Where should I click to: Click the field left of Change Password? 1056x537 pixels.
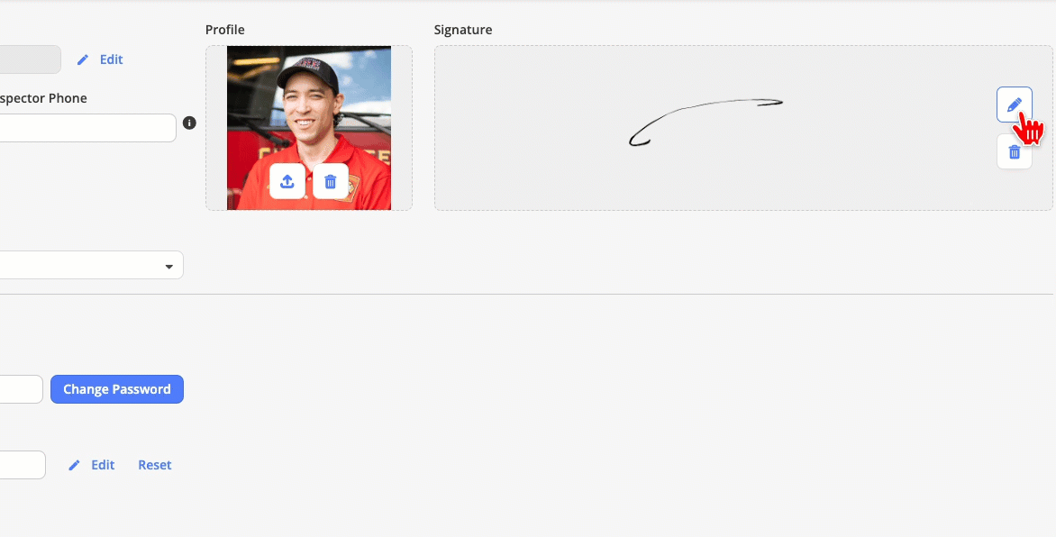tap(22, 389)
